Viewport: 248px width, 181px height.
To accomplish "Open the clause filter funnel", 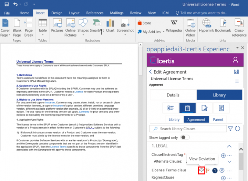I will pos(230,129).
